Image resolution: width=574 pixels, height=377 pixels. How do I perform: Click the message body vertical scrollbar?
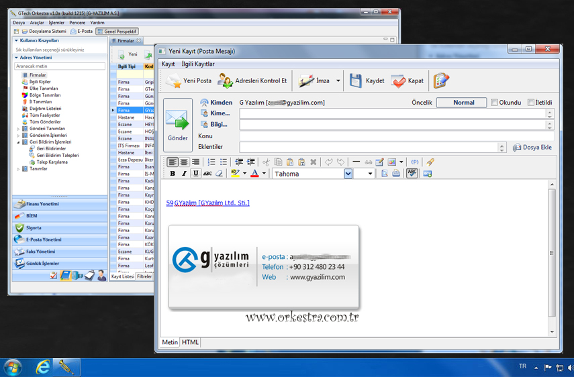[552, 253]
